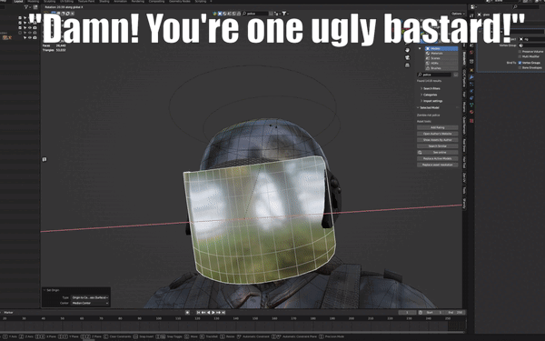This screenshot has width=545, height=341.
Task: Select the Brushes asset type
Action: click(x=441, y=68)
